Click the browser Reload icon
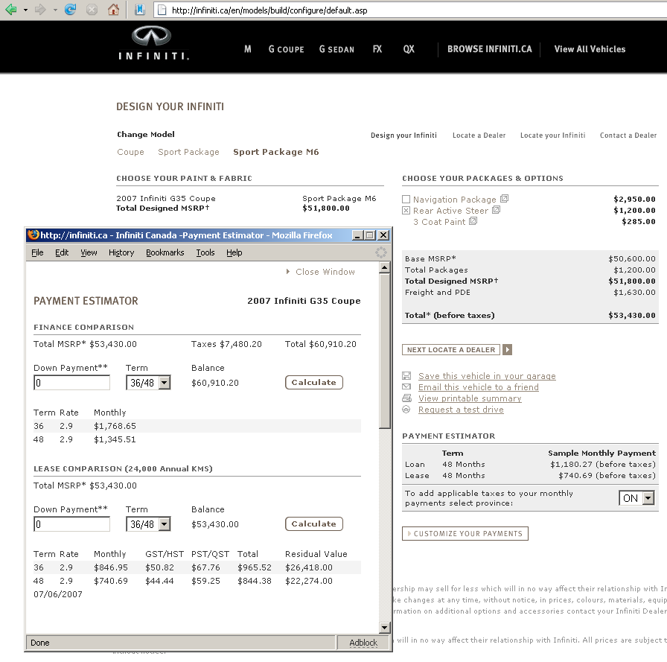Screen dimensions: 667x662 [x=71, y=10]
